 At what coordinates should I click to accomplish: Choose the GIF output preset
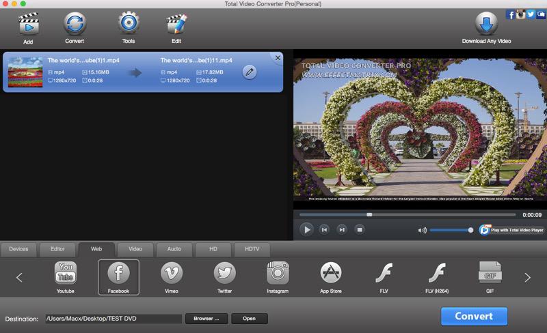coord(490,277)
